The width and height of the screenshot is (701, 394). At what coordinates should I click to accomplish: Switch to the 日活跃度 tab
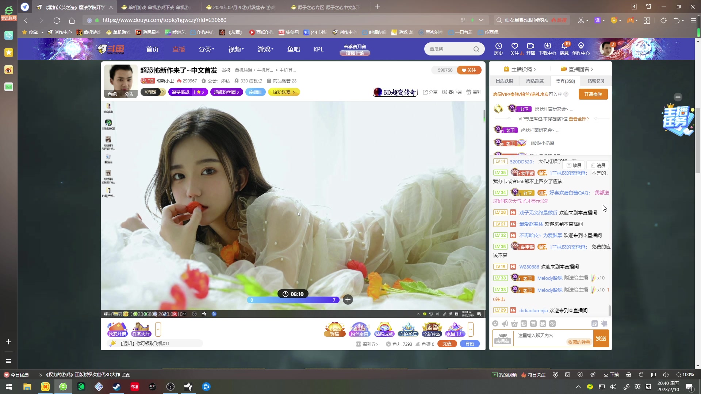[x=504, y=81]
